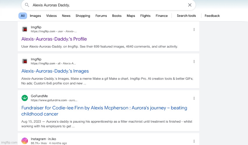Open the Flights tab

coord(145,16)
